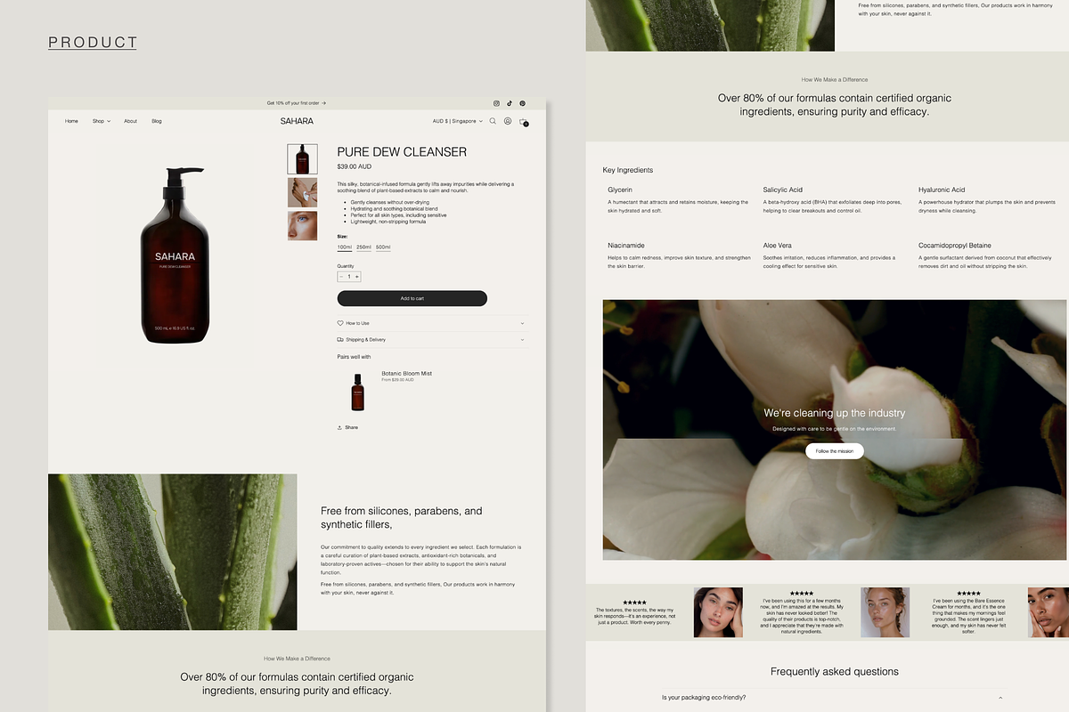
Task: Choose the 500ml size option
Action: click(x=383, y=247)
